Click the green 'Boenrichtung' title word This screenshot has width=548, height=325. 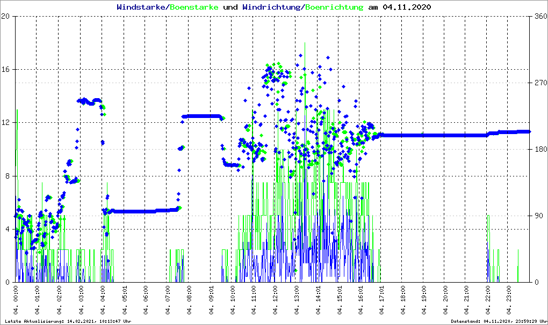point(334,7)
